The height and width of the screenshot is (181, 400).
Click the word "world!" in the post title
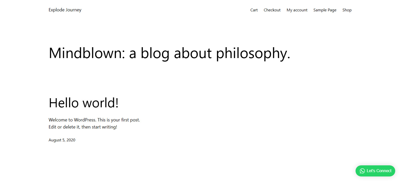pyautogui.click(x=101, y=103)
